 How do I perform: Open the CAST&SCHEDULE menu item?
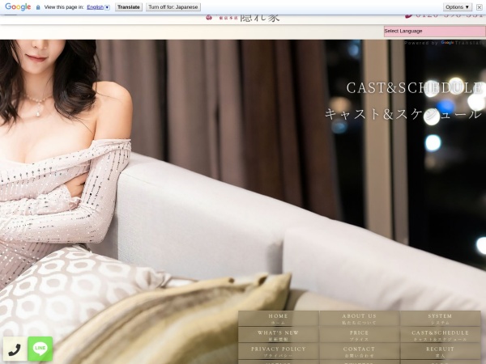coord(440,335)
